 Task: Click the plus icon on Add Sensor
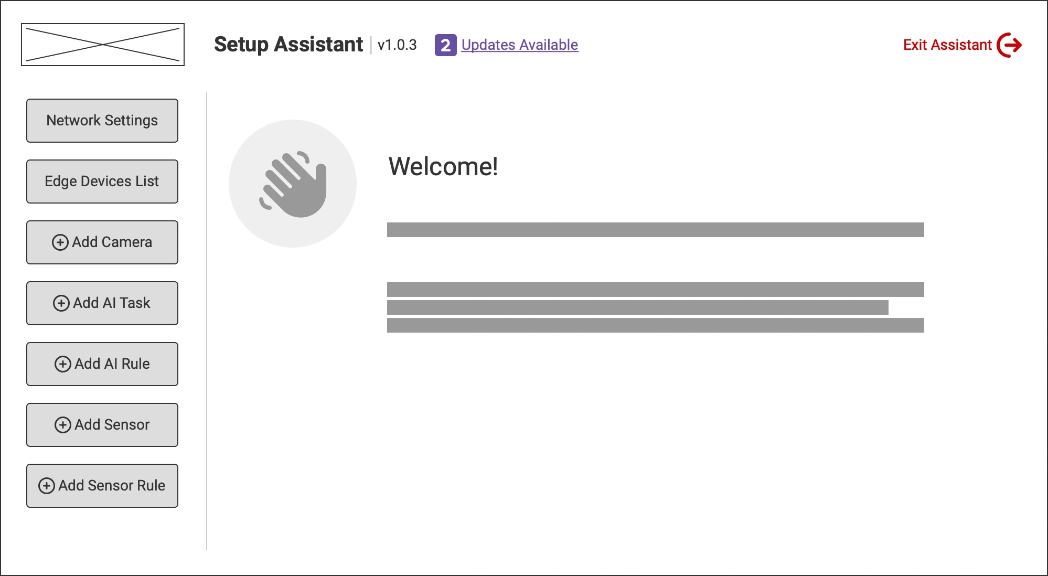[x=63, y=424]
